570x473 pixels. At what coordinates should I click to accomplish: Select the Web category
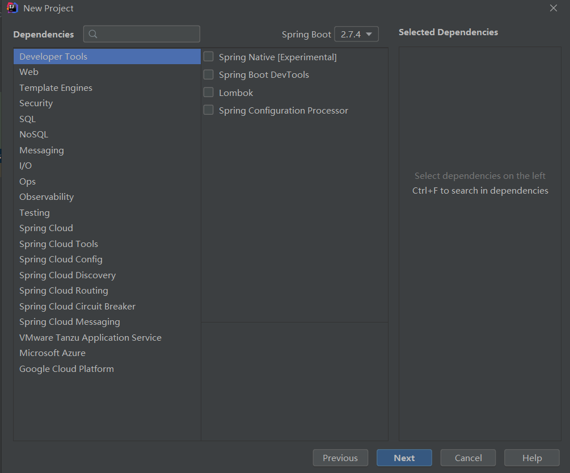[x=107, y=72]
